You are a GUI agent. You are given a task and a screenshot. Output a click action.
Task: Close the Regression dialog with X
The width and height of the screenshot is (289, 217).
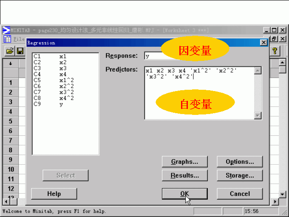[263, 43]
